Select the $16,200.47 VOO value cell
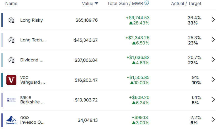Viewport: 217px width, 129px height. [86, 80]
